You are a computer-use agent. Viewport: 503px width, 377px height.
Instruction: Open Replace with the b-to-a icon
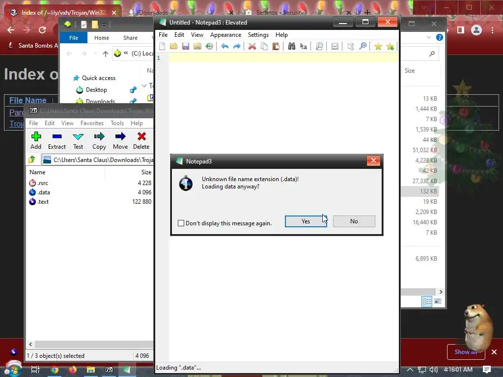(303, 46)
